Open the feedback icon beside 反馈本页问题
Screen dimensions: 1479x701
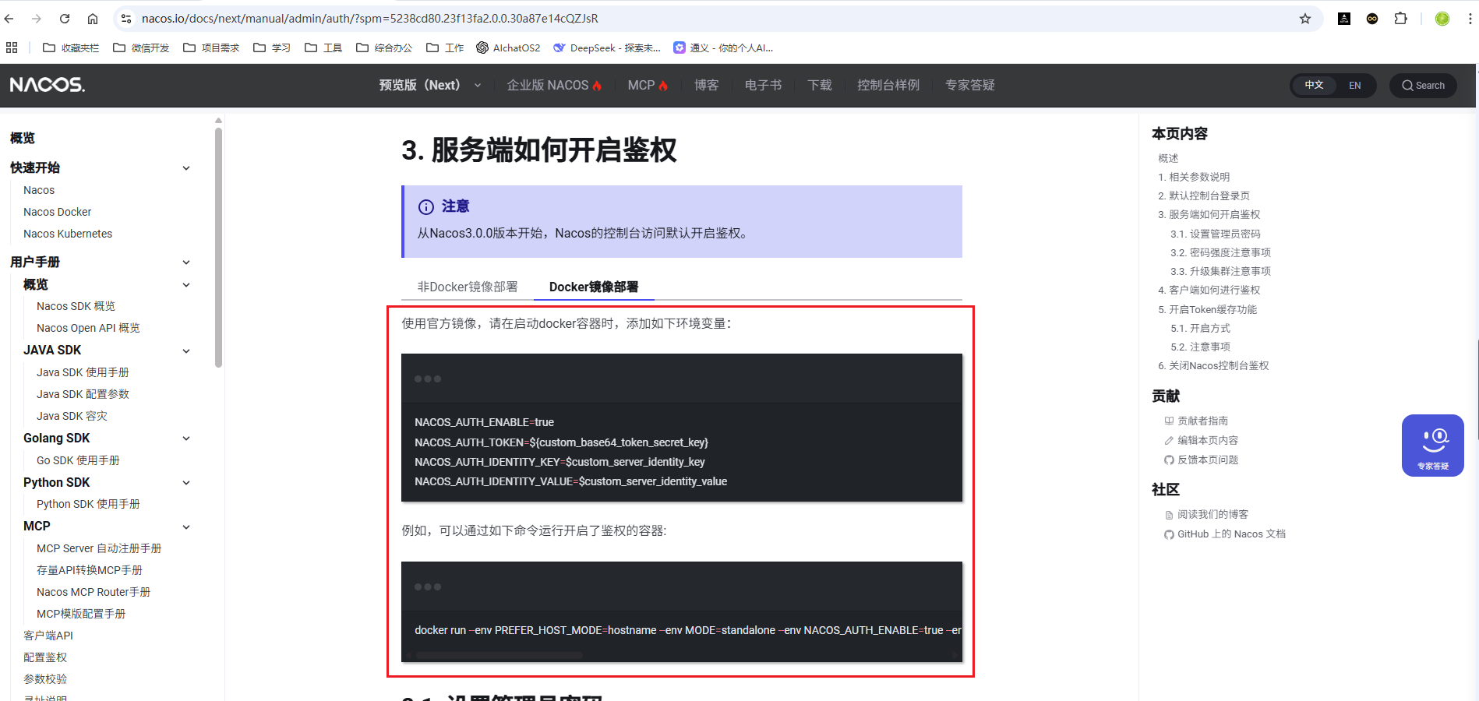(1169, 460)
